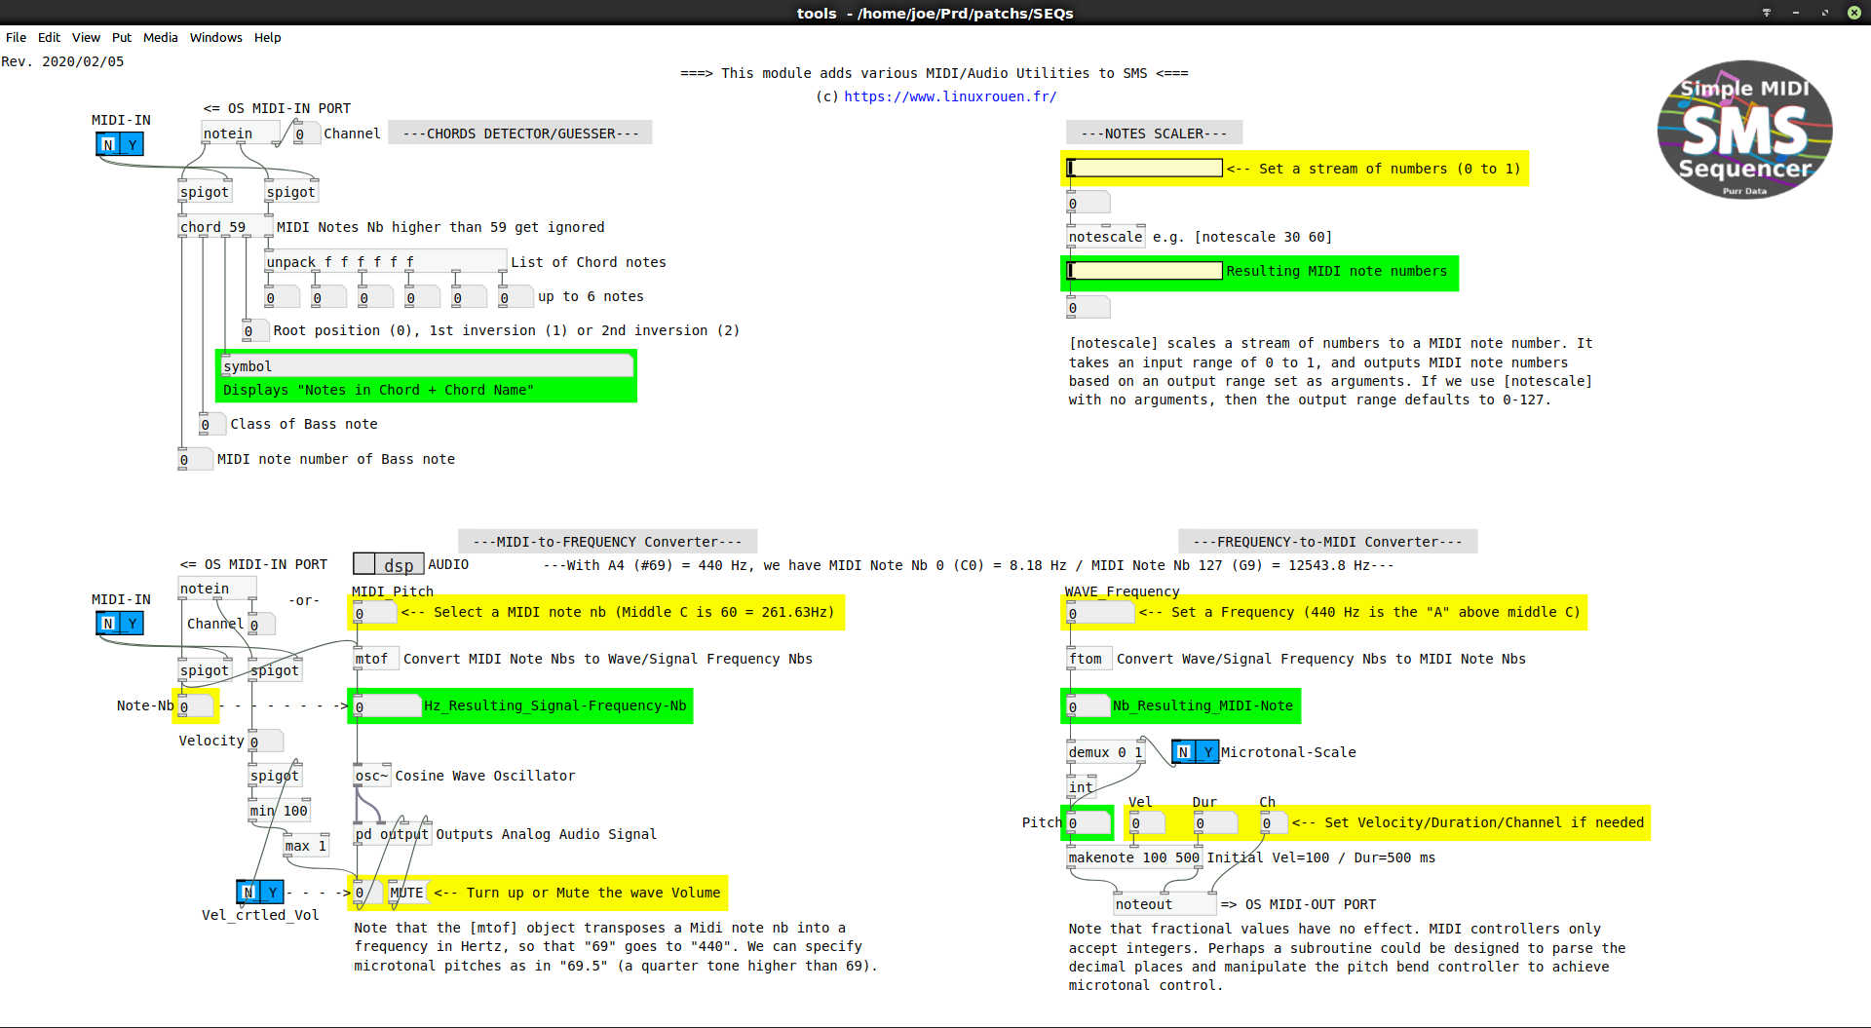This screenshot has width=1871, height=1028.
Task: Select the osc~ oscillator object
Action: coord(371,776)
